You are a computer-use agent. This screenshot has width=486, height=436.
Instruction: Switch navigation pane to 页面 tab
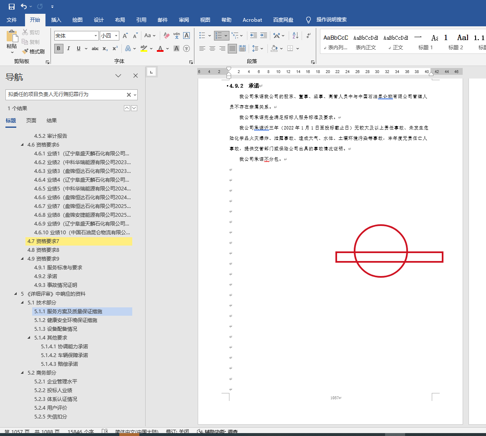31,121
